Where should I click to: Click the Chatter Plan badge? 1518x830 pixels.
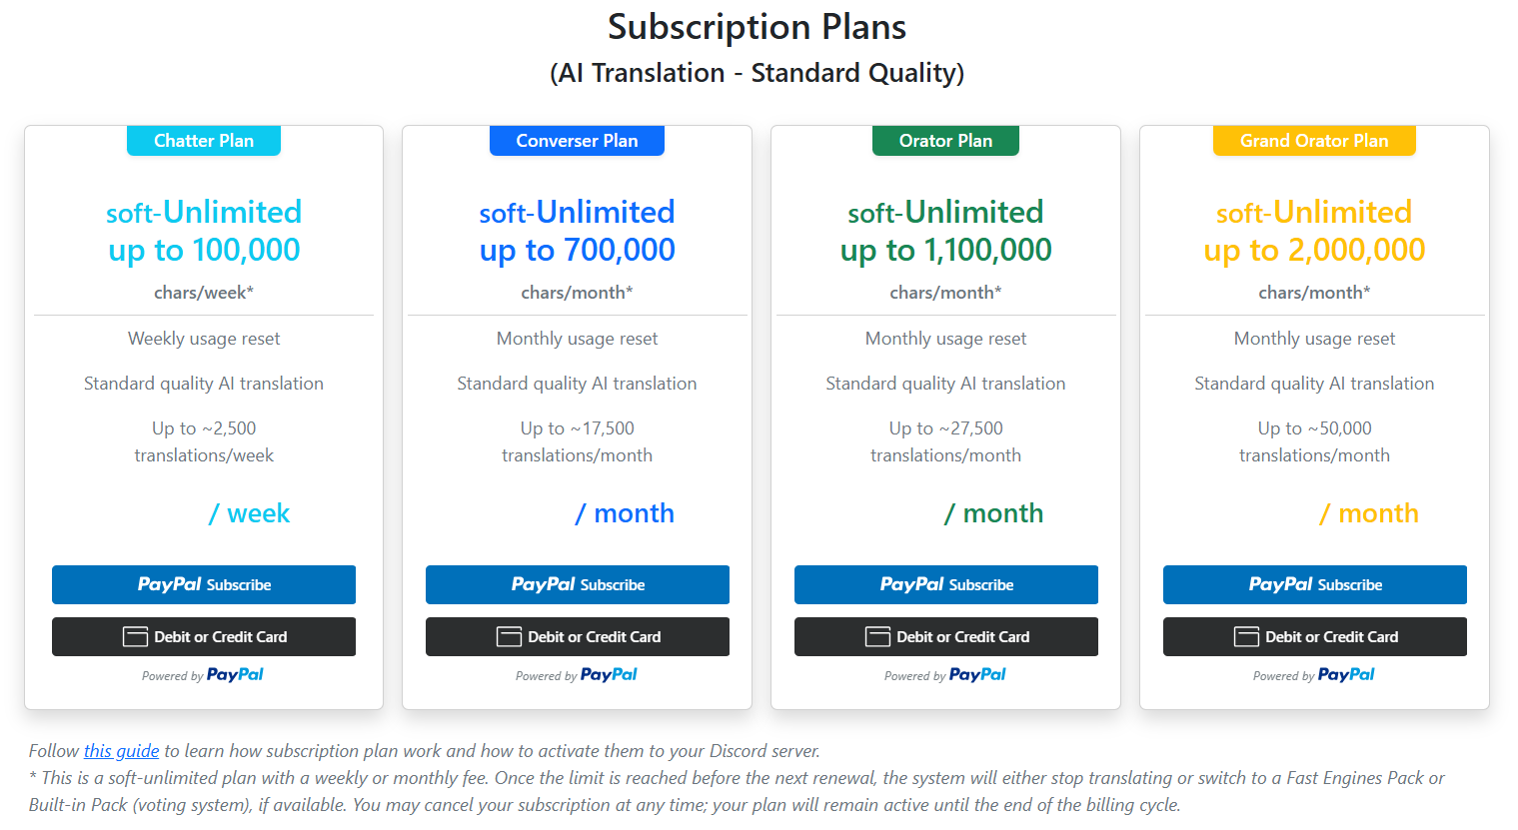[x=204, y=141]
